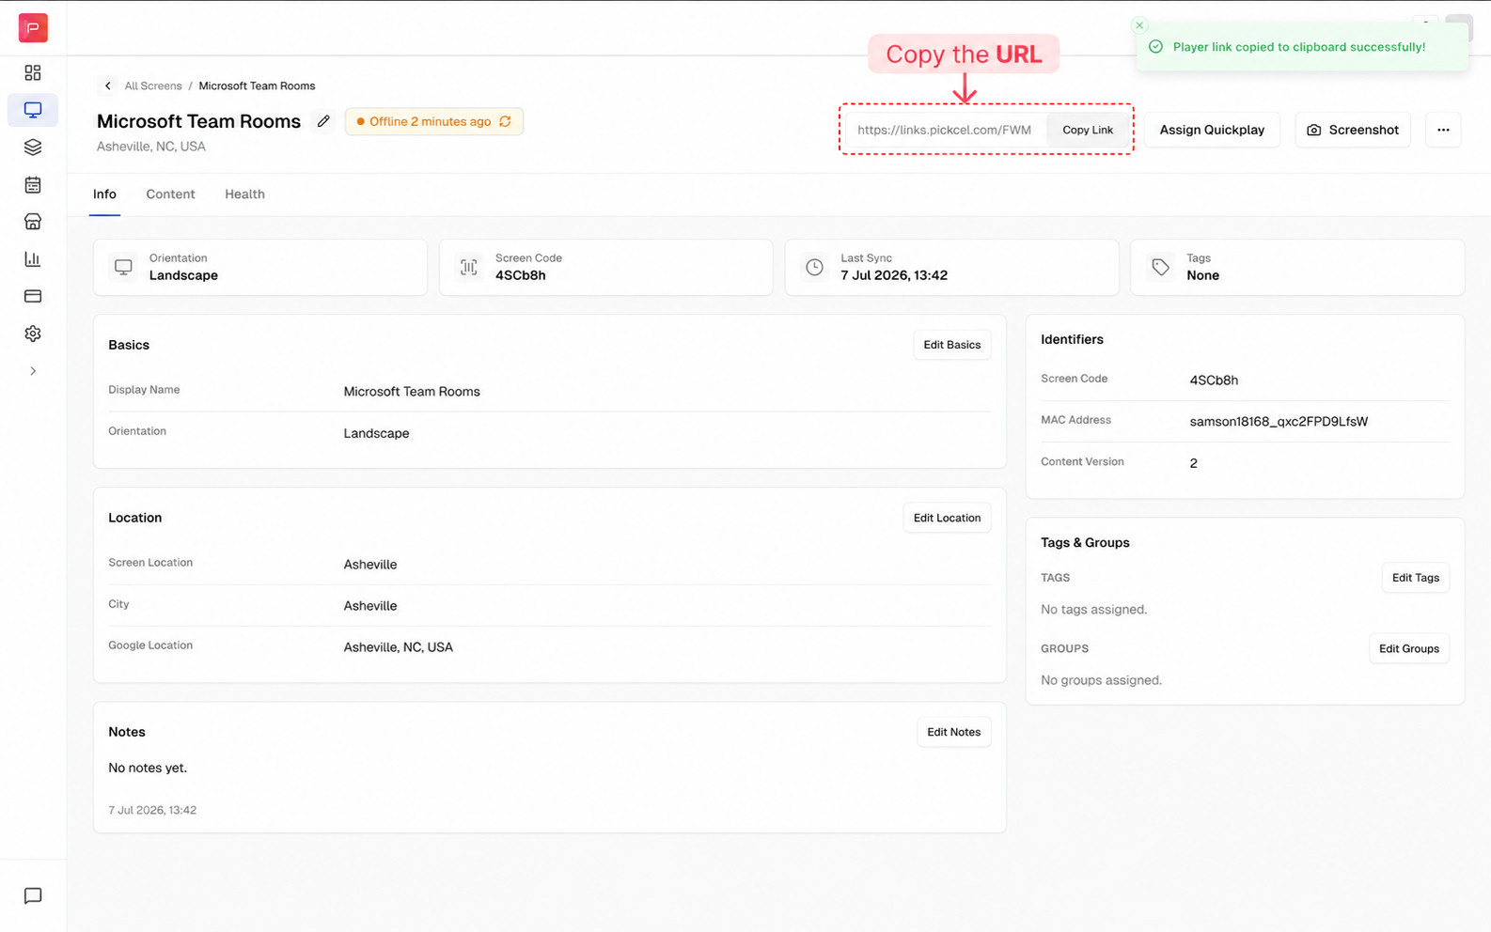
Task: Switch to the Content tab
Action: pyautogui.click(x=170, y=194)
